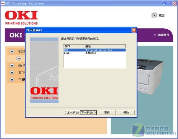Screen dimensions: 178x139
Task: Close the OKI Printing Solutions window
Action: click(x=174, y=4)
